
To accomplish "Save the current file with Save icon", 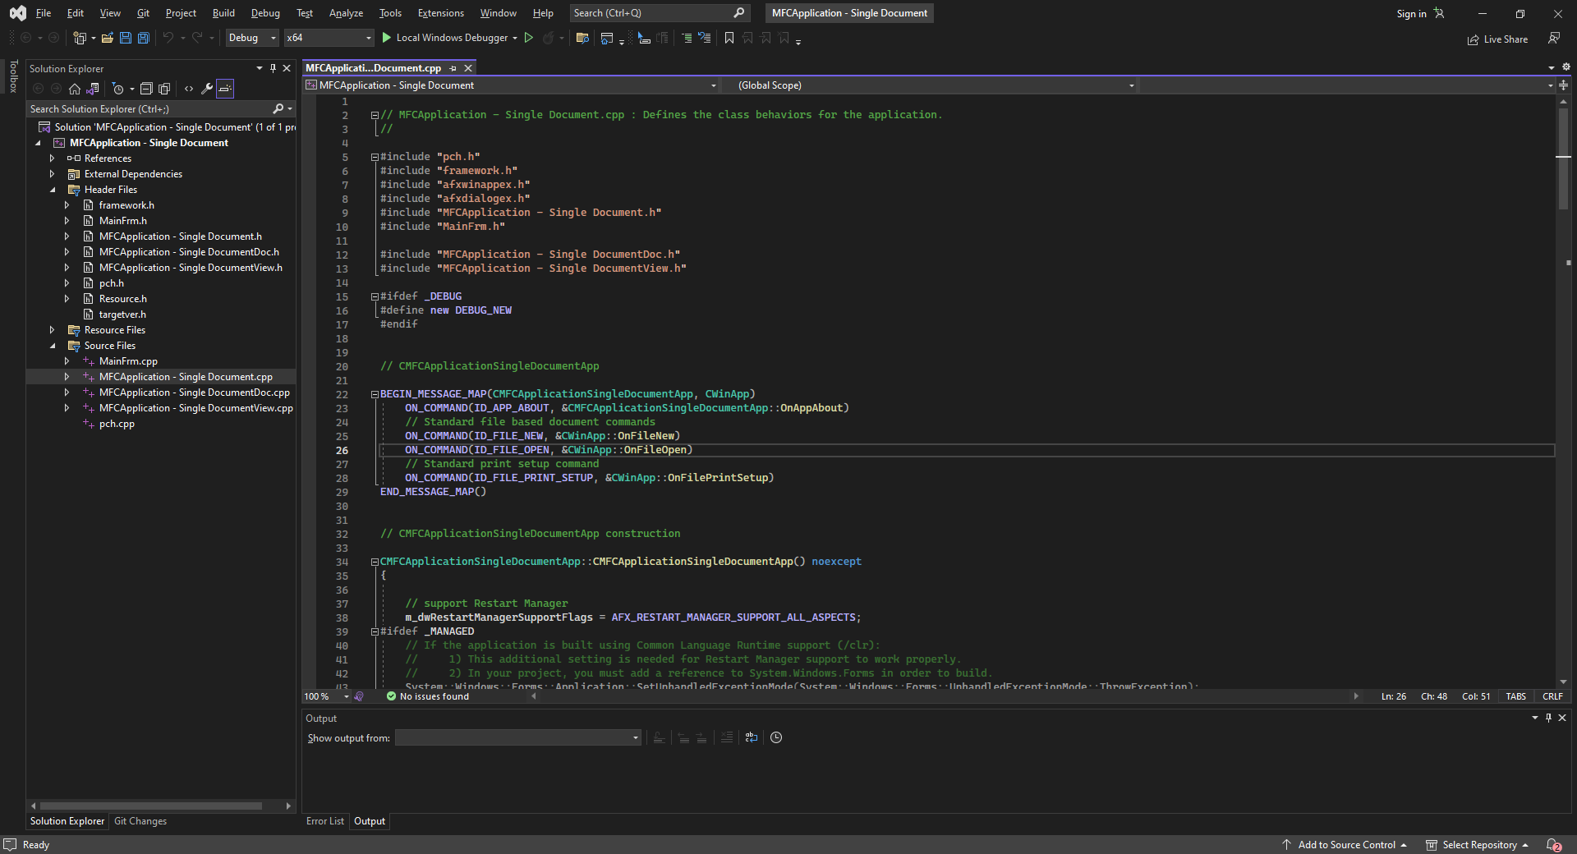I will [126, 38].
